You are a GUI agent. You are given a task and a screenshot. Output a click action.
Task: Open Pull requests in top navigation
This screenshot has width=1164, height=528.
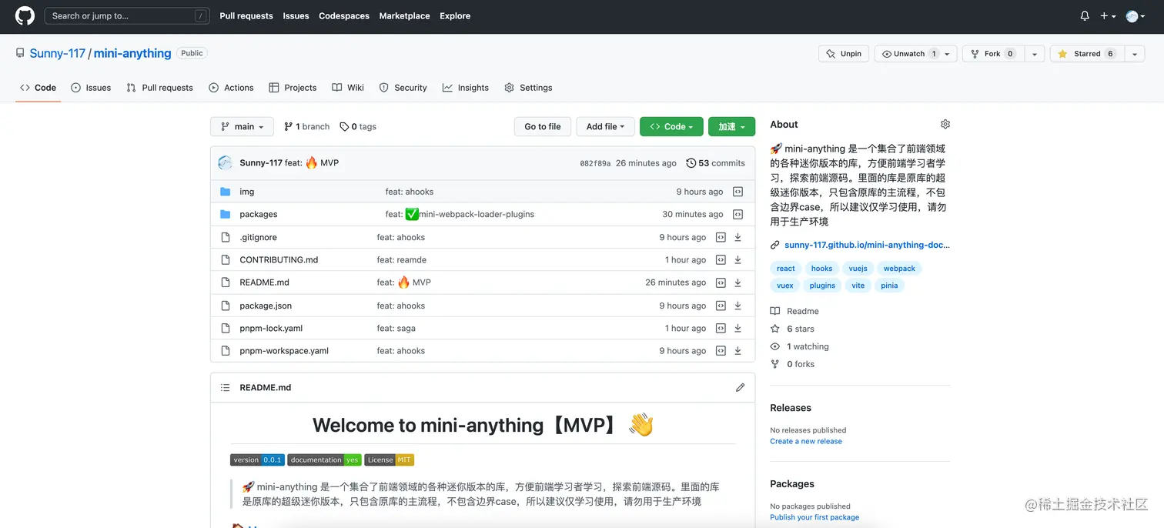[246, 15]
